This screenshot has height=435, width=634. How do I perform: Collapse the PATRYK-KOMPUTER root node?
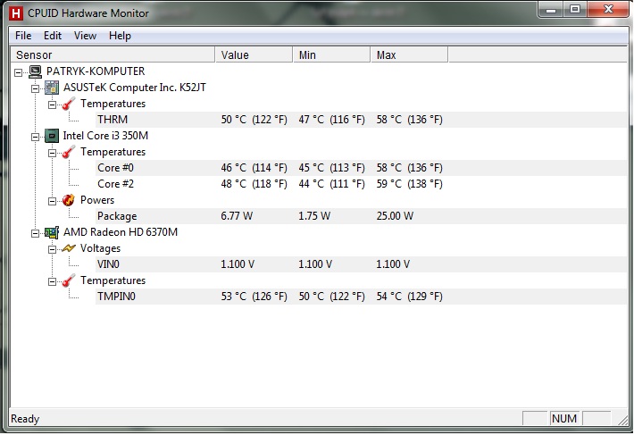click(x=18, y=72)
